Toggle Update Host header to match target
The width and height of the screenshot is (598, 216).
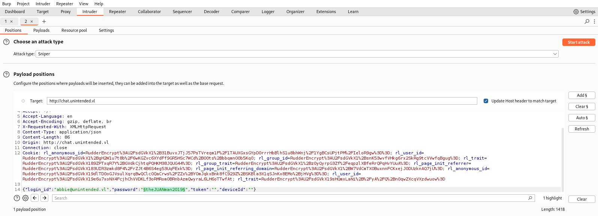pos(486,101)
